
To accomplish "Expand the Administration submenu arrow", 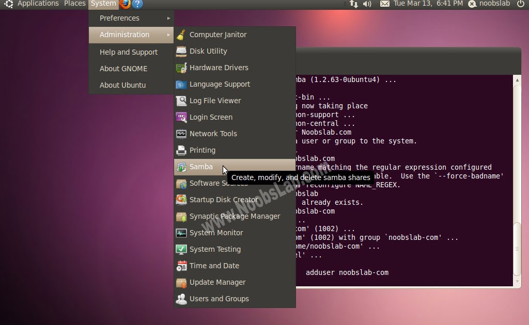I will coord(169,35).
